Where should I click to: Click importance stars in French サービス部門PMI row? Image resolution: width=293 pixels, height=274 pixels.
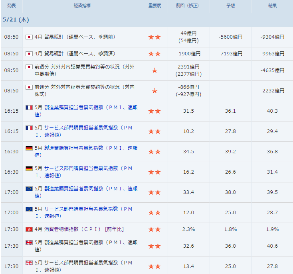tap(154, 131)
